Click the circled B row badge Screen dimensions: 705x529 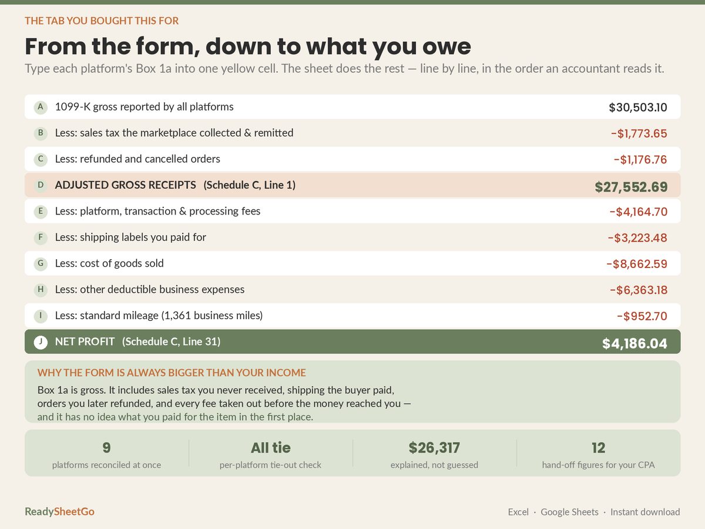click(41, 133)
